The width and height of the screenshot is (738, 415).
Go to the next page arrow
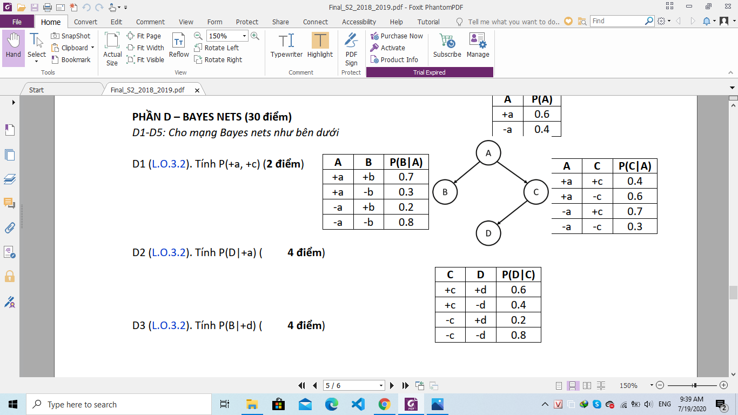392,385
